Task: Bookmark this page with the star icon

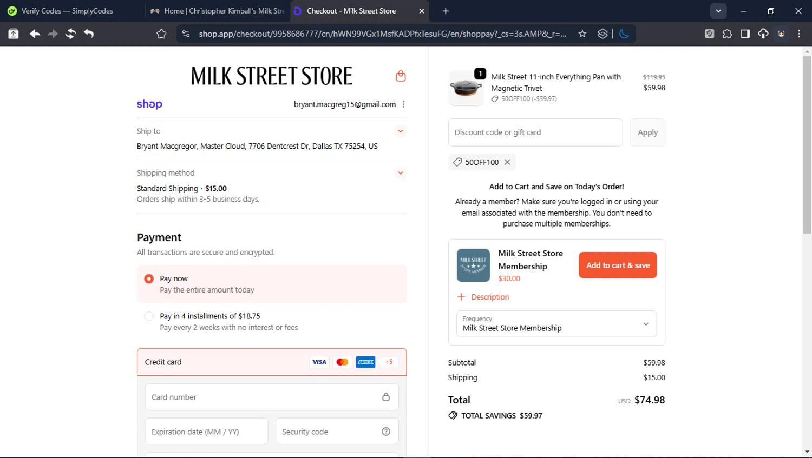Action: click(582, 34)
